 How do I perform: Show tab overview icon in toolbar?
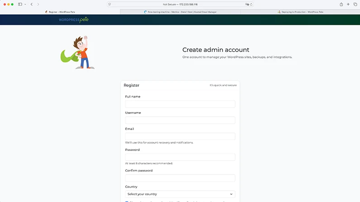tap(355, 4)
